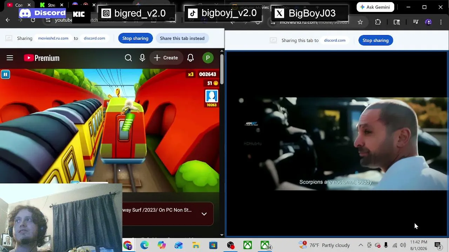The image size is (449, 252).
Task: Open the weather widget showing 76°F Partly cloudy
Action: tap(324, 245)
